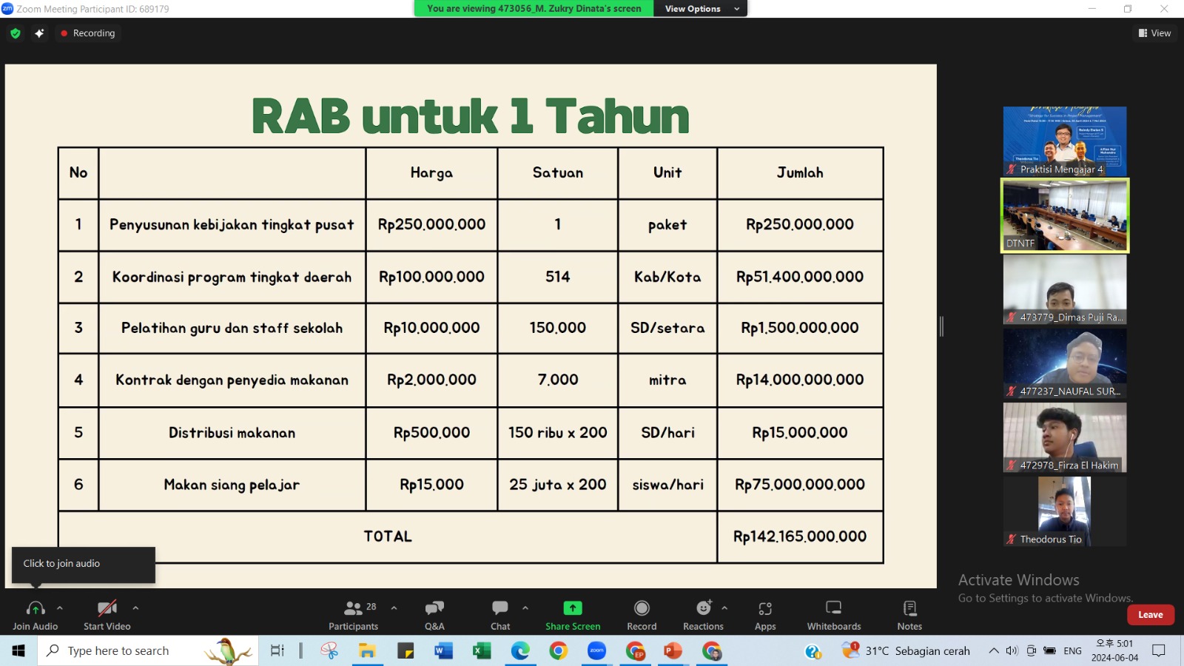The image size is (1184, 666).
Task: Start recording with the Record button
Action: click(642, 614)
